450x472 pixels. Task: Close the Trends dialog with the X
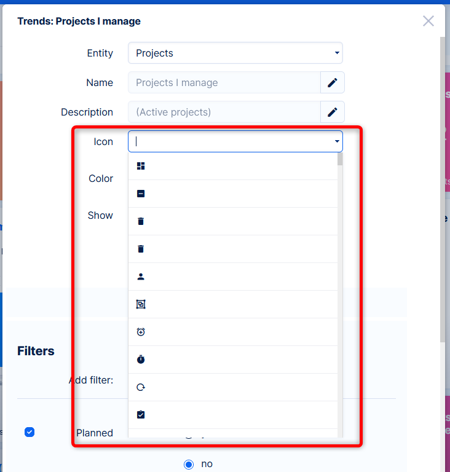point(428,21)
